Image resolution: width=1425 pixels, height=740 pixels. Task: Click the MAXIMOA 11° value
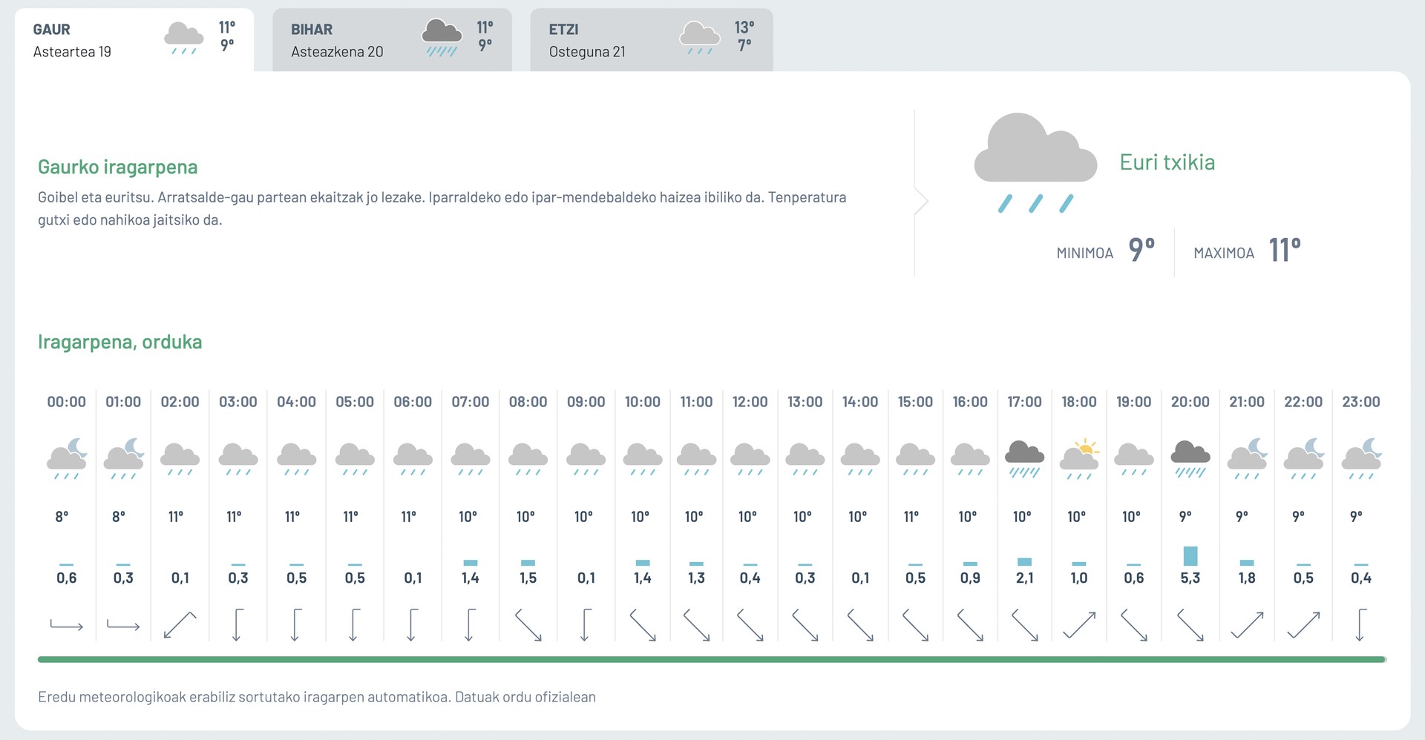(x=1285, y=250)
